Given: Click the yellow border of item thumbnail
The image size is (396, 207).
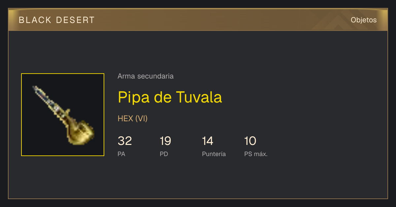Looking at the screenshot, I should (63, 74).
